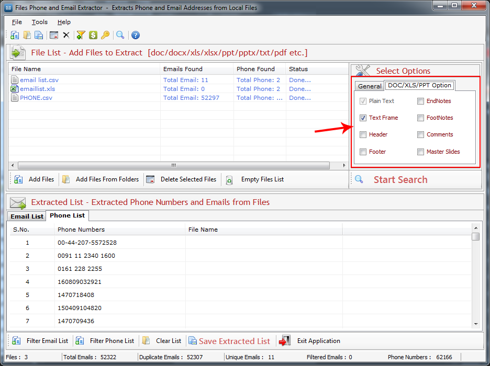This screenshot has height=366, width=490.
Task: Click the green dollar sign toolbar icon
Action: point(93,35)
